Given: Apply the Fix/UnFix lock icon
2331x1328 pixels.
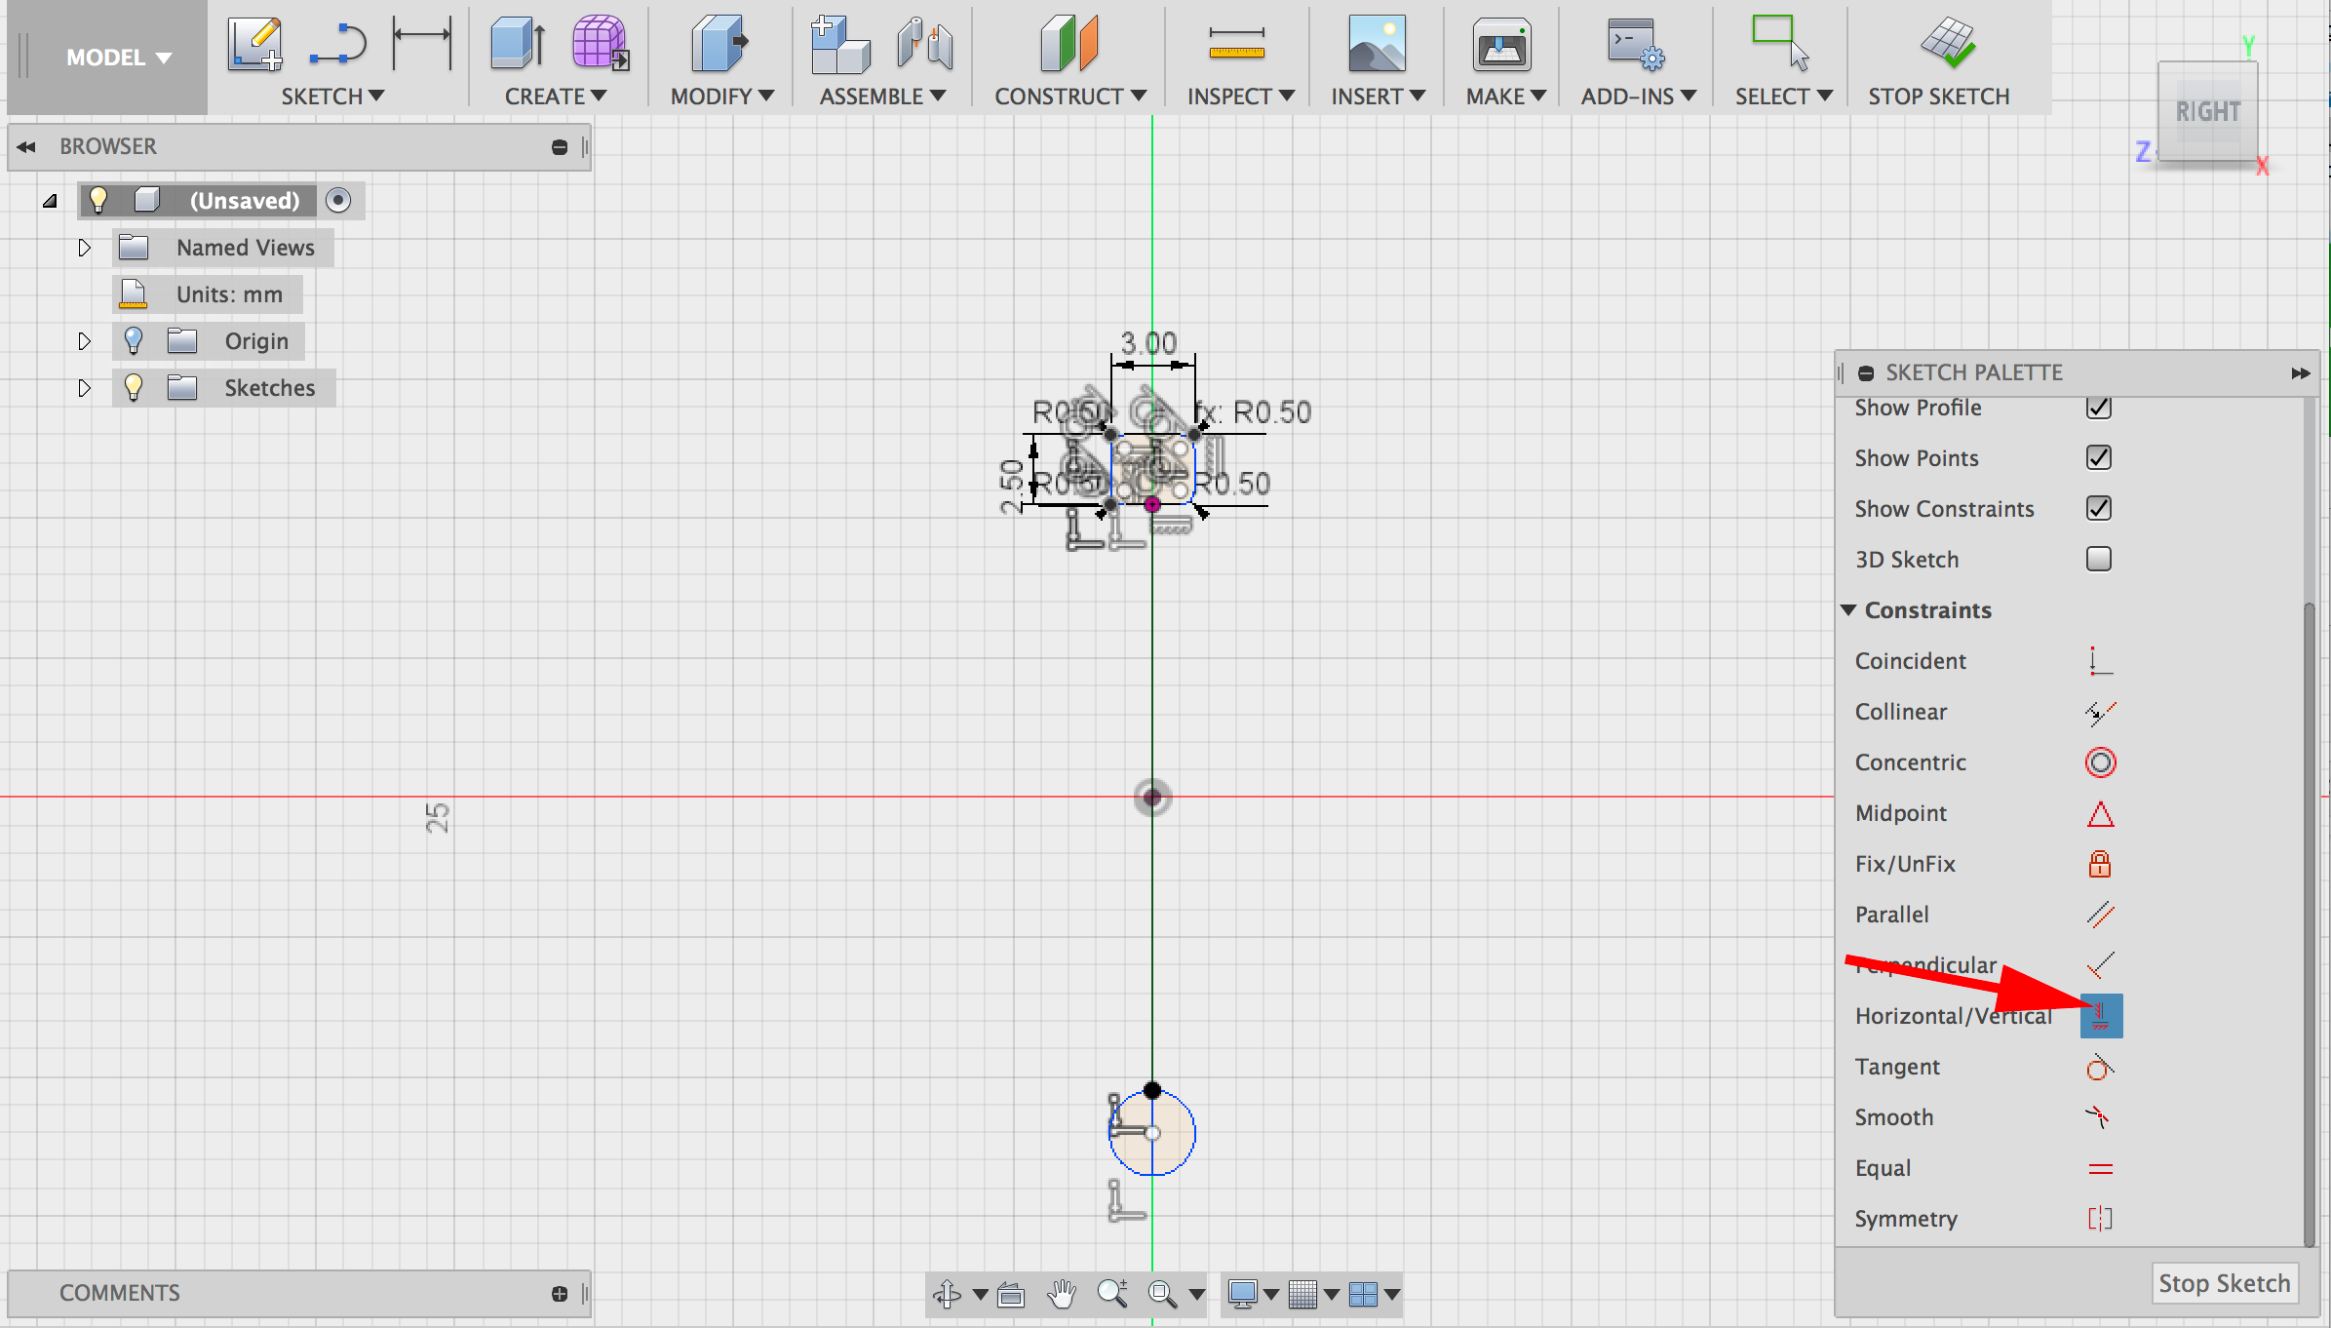Looking at the screenshot, I should pyautogui.click(x=2100, y=864).
